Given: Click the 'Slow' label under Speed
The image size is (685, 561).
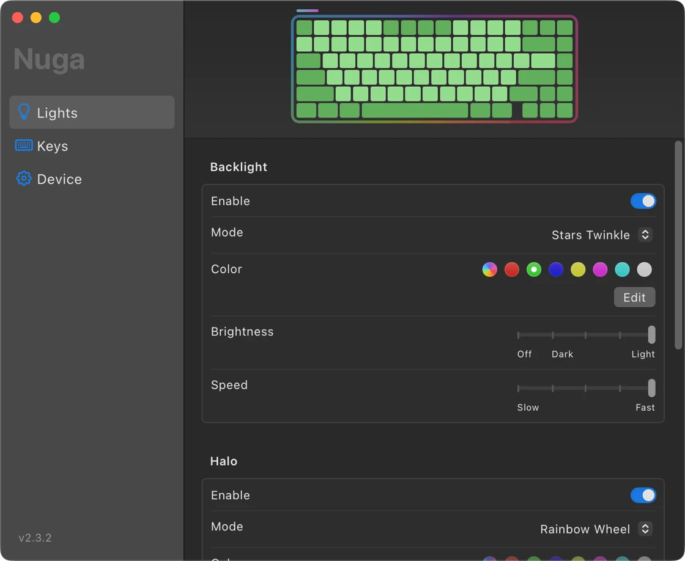Looking at the screenshot, I should [x=528, y=408].
